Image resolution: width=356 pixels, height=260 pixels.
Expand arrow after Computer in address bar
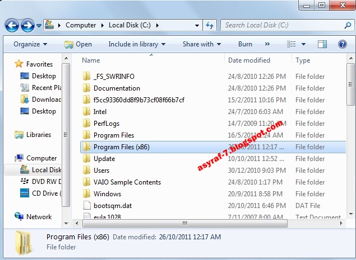point(103,25)
